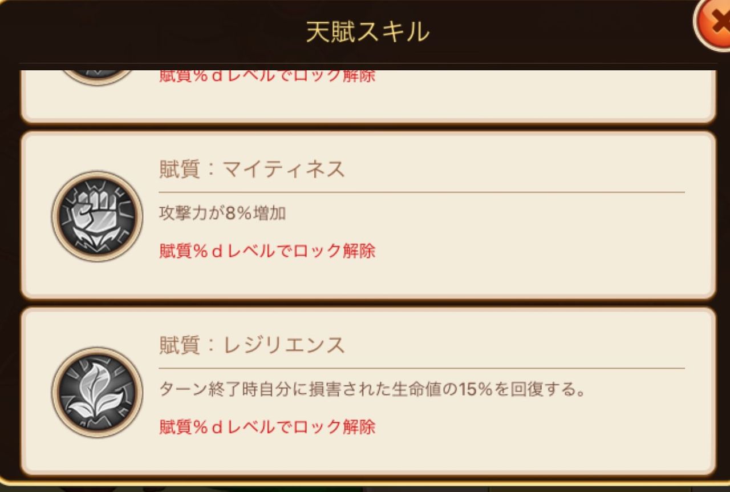Viewport: 730px width, 492px height.
Task: Click the thin line beneath the header title
Action: (368, 63)
